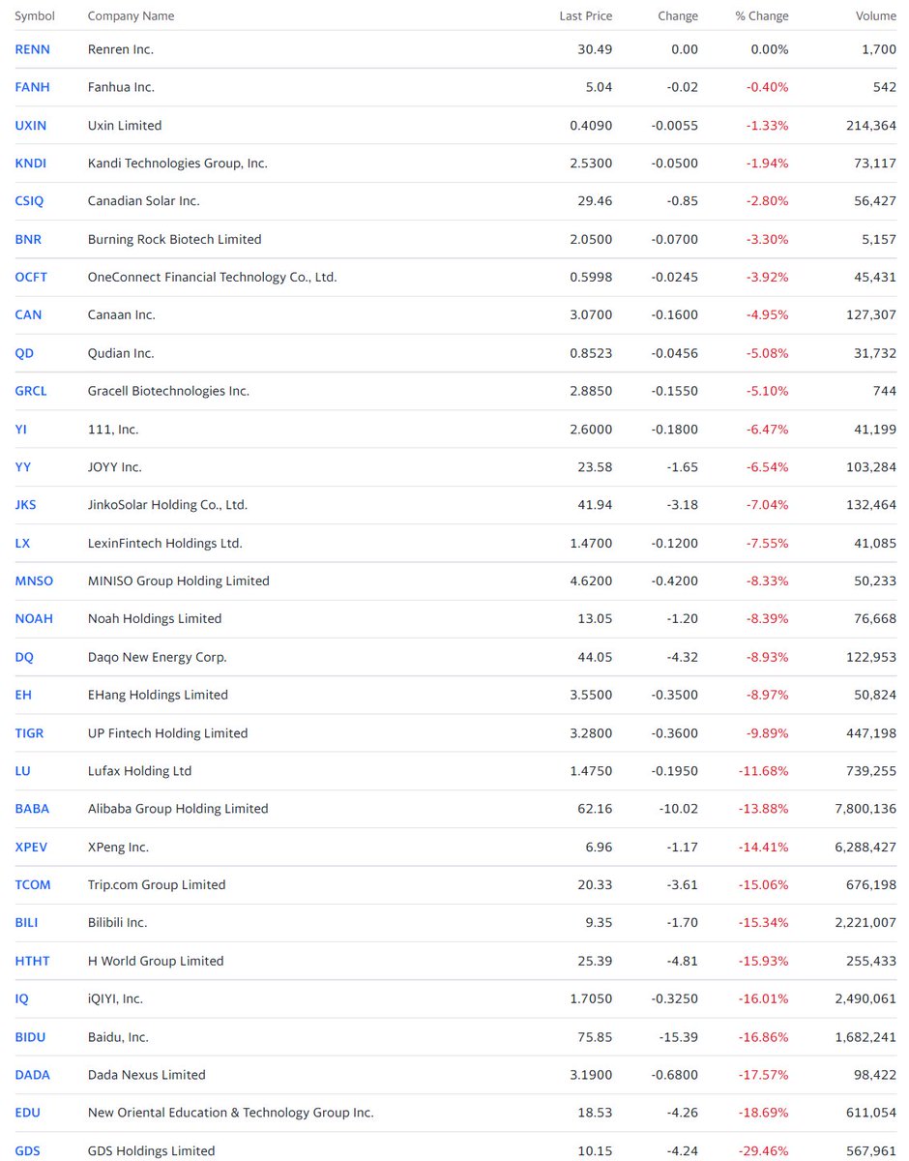The image size is (909, 1161).
Task: Open the MNSO ticker symbol link
Action: pos(34,580)
